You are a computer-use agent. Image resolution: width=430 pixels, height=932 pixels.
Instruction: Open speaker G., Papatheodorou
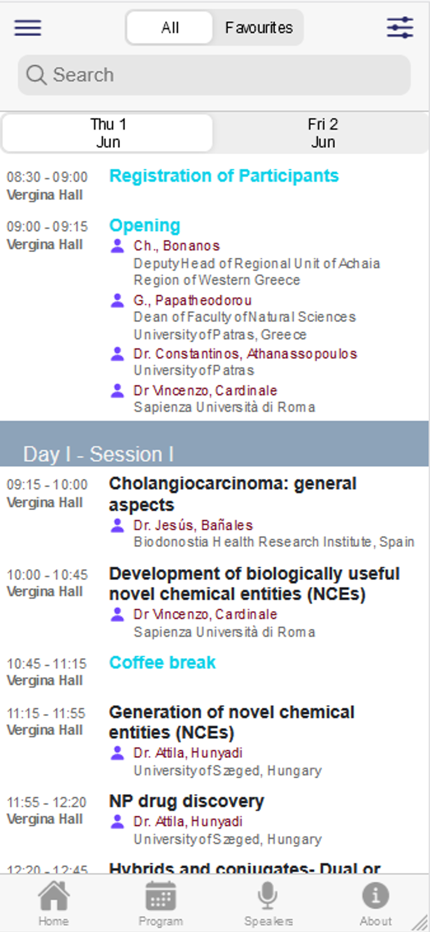click(x=193, y=301)
